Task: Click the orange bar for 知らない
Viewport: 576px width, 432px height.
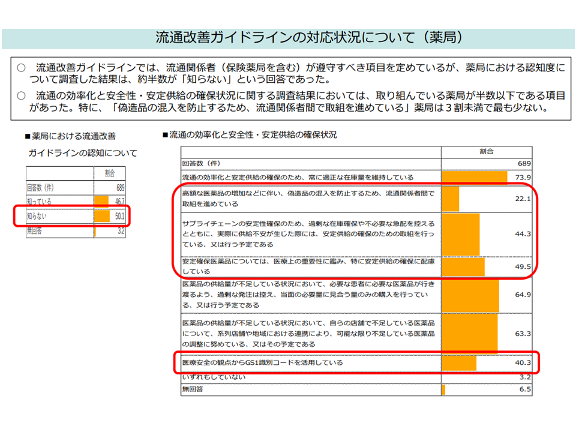Action: click(103, 216)
